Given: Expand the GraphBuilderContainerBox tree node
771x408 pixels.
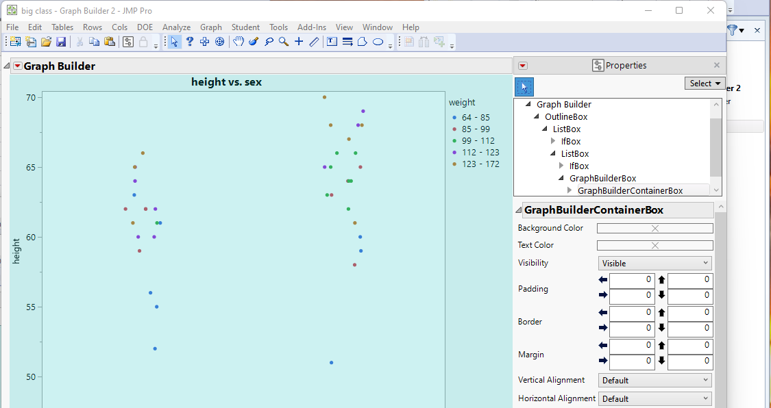Looking at the screenshot, I should click(571, 190).
